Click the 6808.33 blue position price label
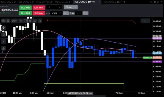Image resolution: width=164 pixels, height=97 pixels. 157,53
